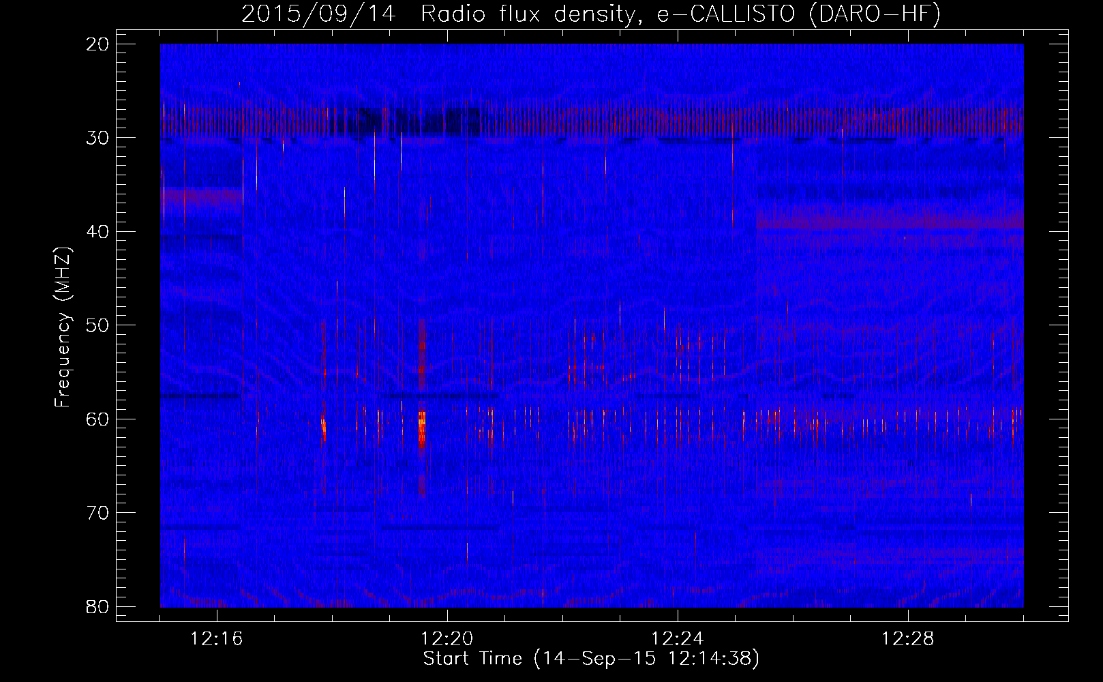
Task: Click the 40 frequency tick label
Action: (98, 232)
